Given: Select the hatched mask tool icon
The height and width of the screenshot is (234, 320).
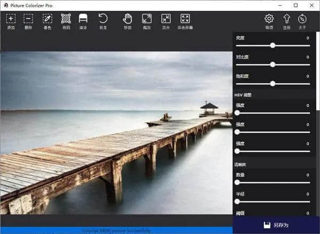Looking at the screenshot, I should (x=66, y=19).
